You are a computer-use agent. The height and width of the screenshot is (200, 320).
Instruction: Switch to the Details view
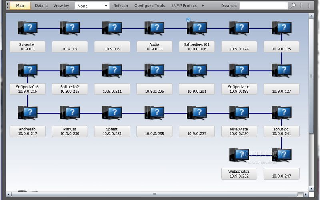[41, 6]
